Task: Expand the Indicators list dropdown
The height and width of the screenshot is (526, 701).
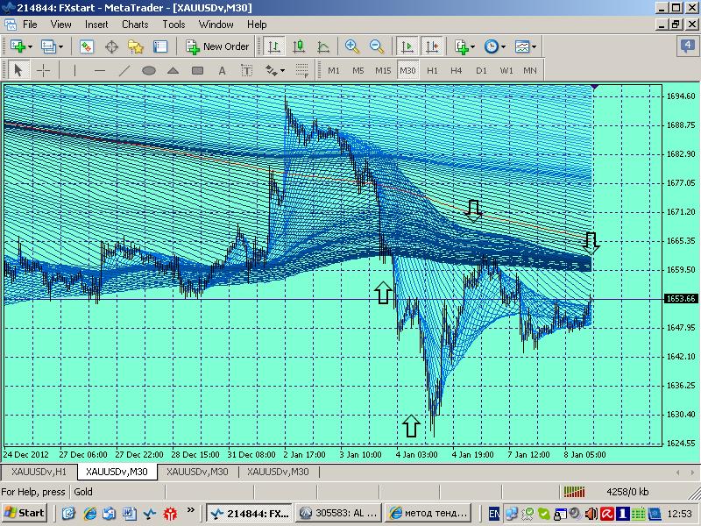Action: click(464, 46)
